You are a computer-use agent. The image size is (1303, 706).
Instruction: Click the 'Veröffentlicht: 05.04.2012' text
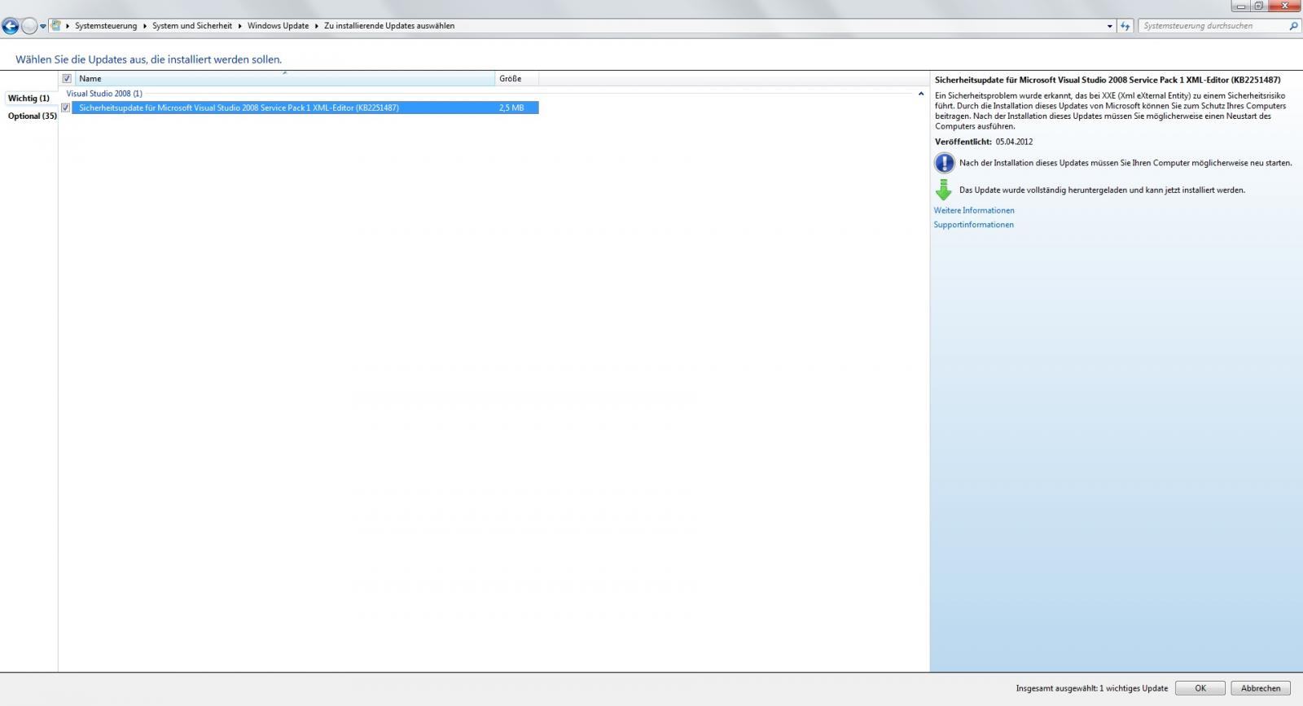point(984,142)
